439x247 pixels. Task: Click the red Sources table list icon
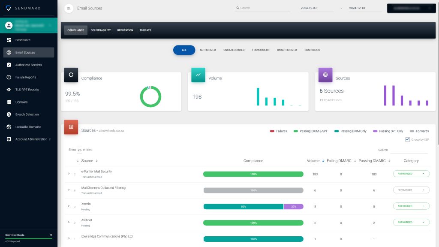pyautogui.click(x=71, y=127)
